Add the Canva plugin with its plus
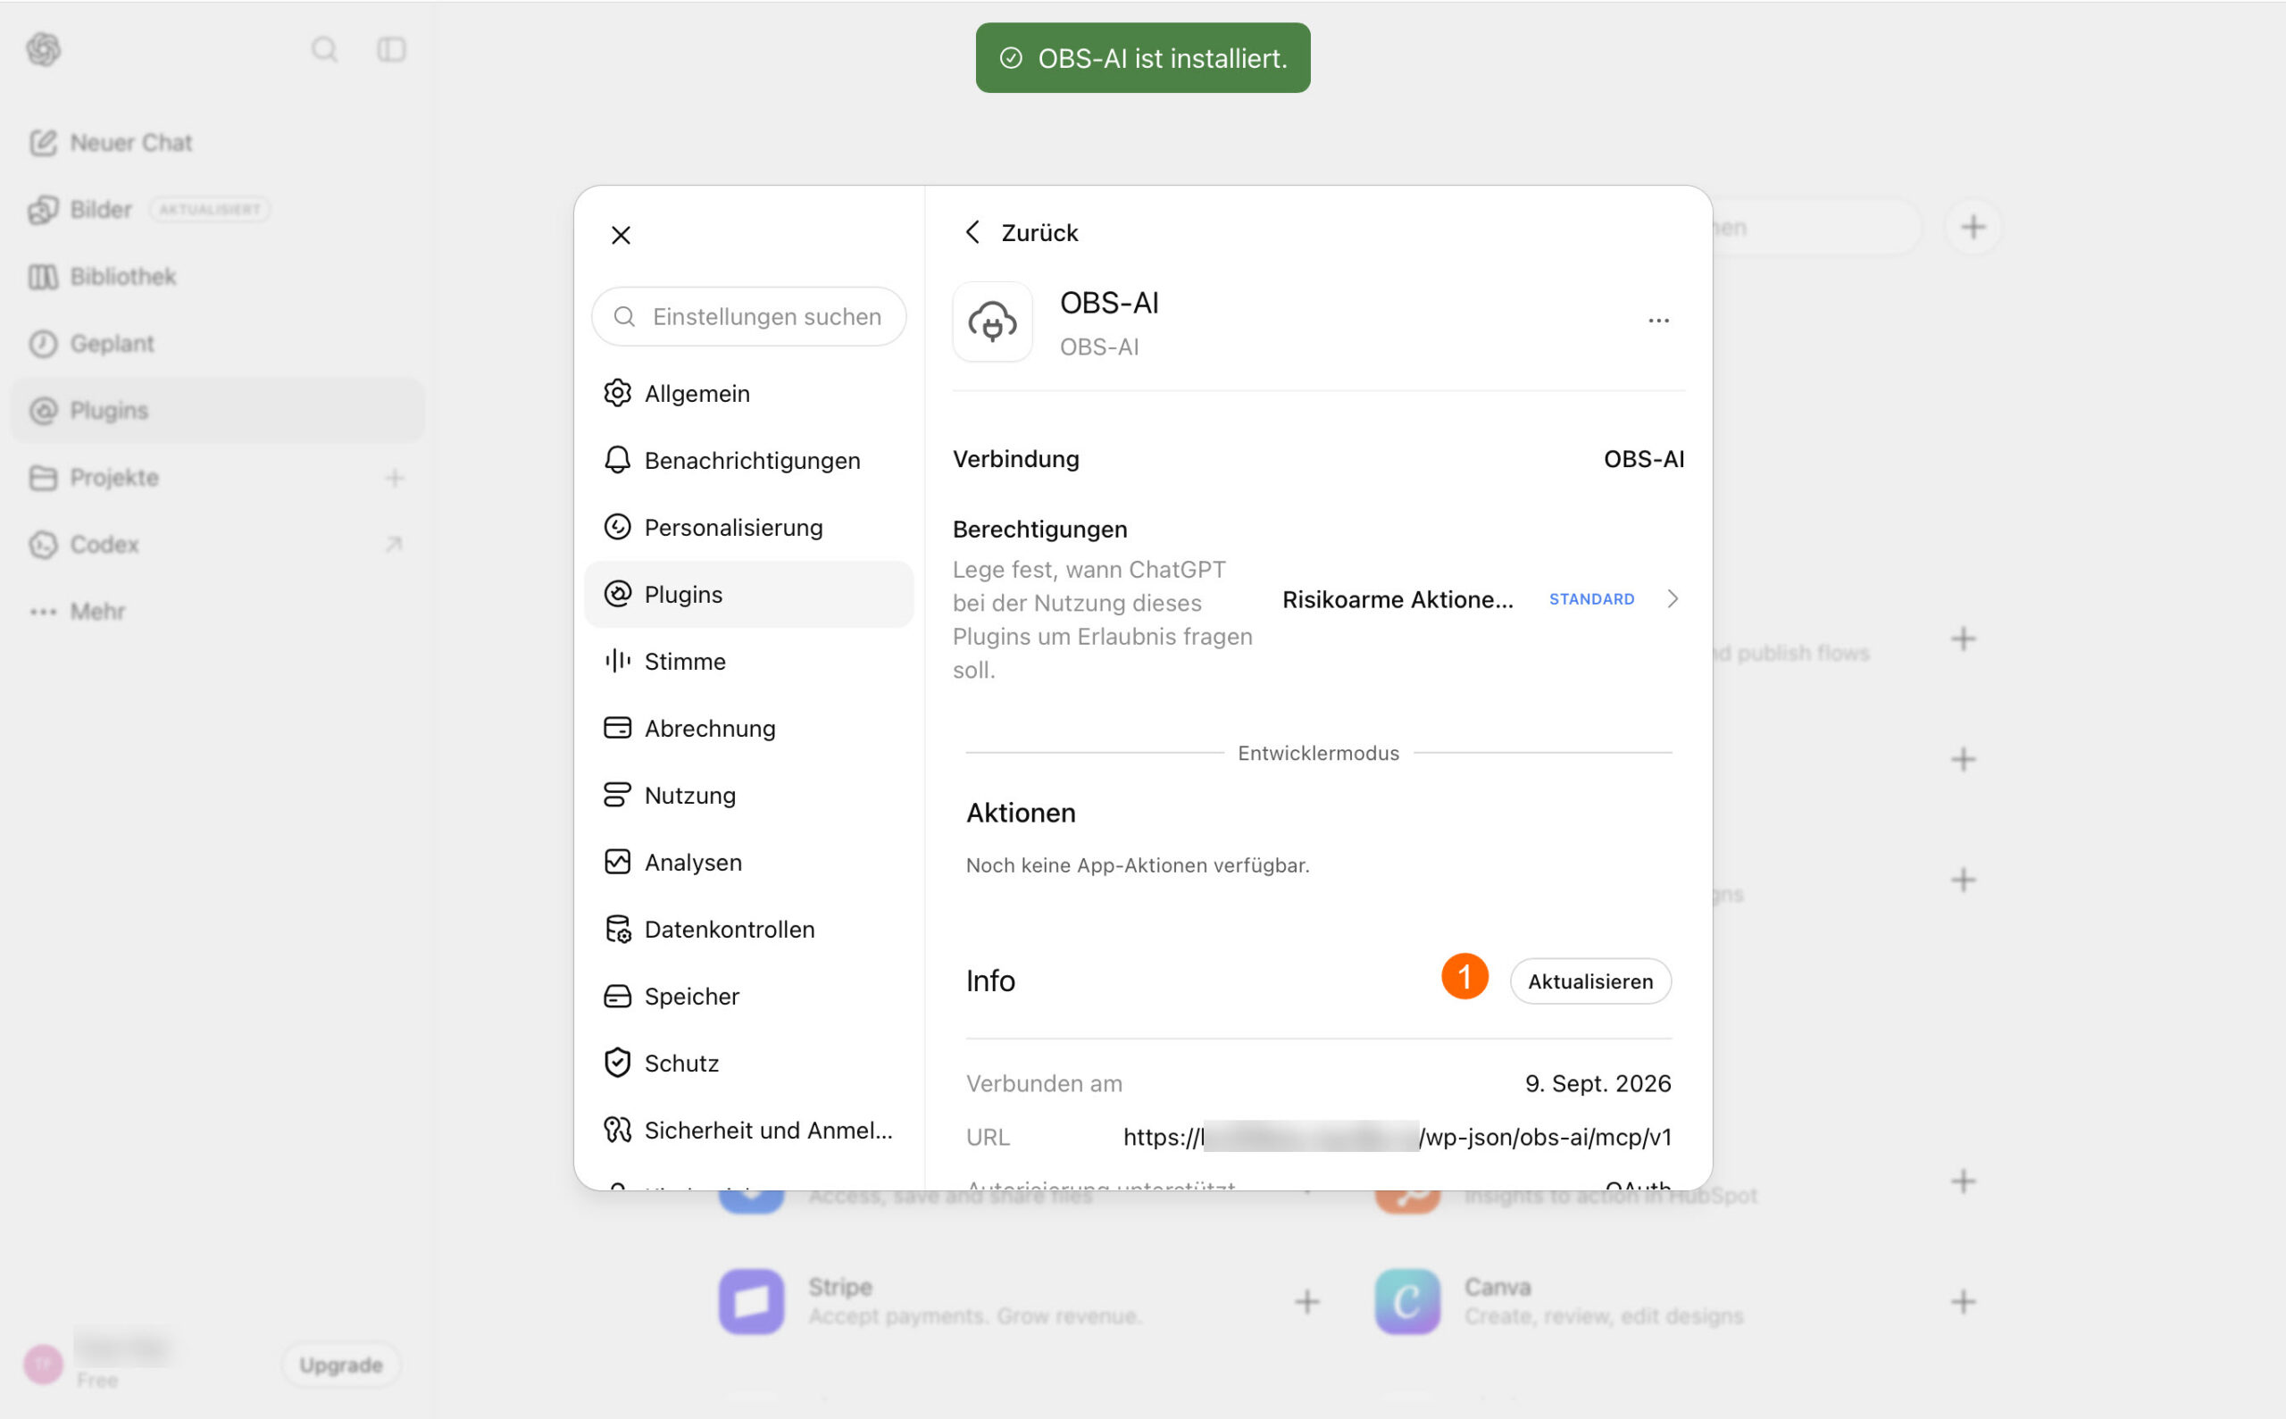 tap(1963, 1302)
